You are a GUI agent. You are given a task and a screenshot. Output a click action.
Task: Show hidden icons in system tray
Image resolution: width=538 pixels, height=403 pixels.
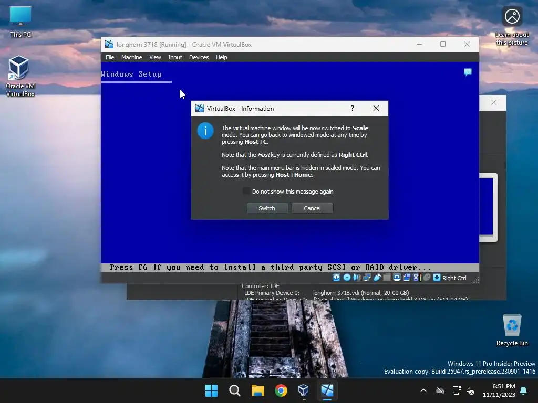point(423,390)
